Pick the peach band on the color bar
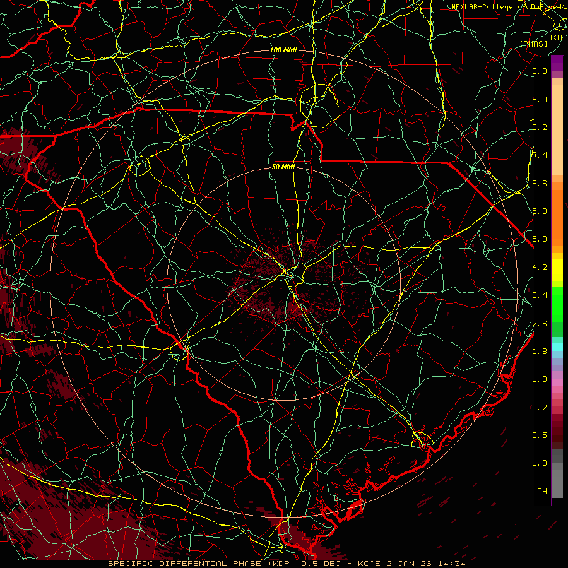Viewport: 568px width, 568px height. click(x=557, y=131)
